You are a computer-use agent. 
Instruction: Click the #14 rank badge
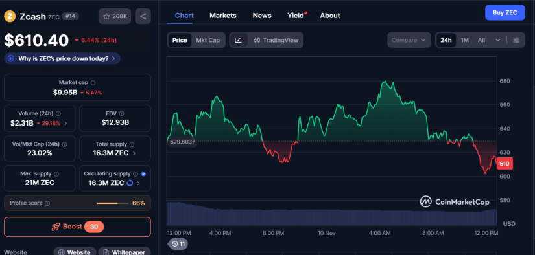pyautogui.click(x=70, y=16)
